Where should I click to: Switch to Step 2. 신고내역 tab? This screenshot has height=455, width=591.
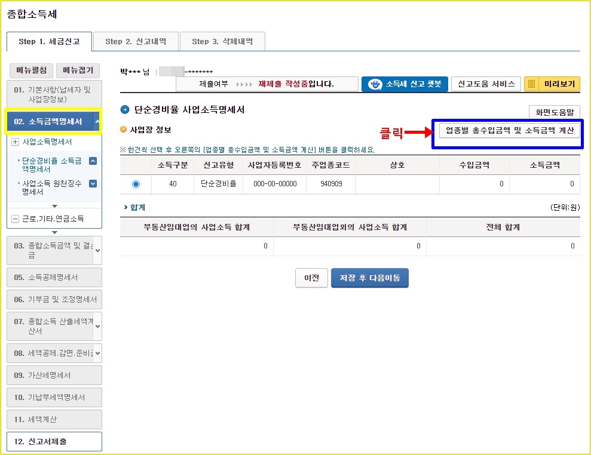[136, 41]
